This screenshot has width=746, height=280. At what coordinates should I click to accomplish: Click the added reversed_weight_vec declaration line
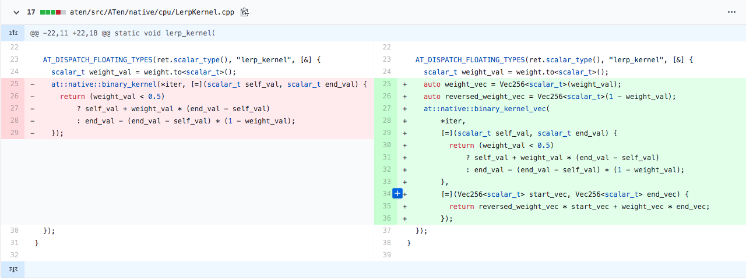(x=549, y=97)
